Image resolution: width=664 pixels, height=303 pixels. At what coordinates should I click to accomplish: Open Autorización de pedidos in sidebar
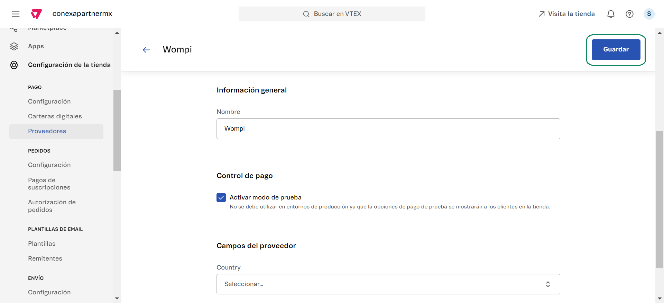click(52, 206)
